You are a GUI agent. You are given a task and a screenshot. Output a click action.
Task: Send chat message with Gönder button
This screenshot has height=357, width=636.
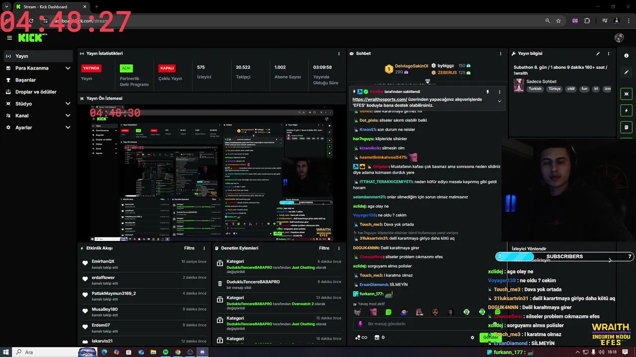(490, 338)
